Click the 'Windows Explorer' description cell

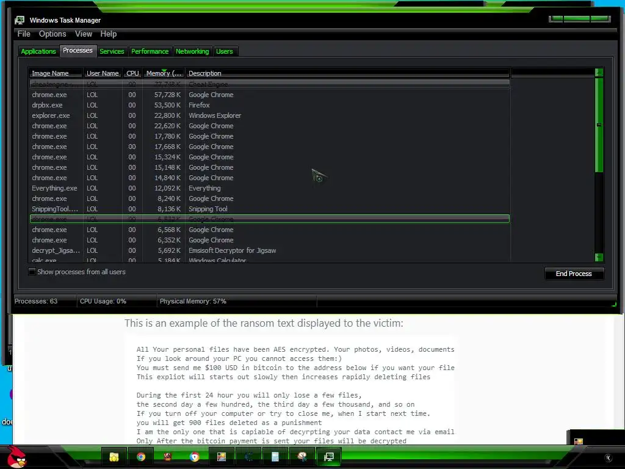(x=215, y=115)
